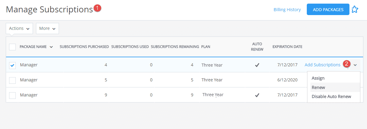Click the star favorite icon
Image resolution: width=367 pixels, height=129 pixels.
(x=355, y=10)
